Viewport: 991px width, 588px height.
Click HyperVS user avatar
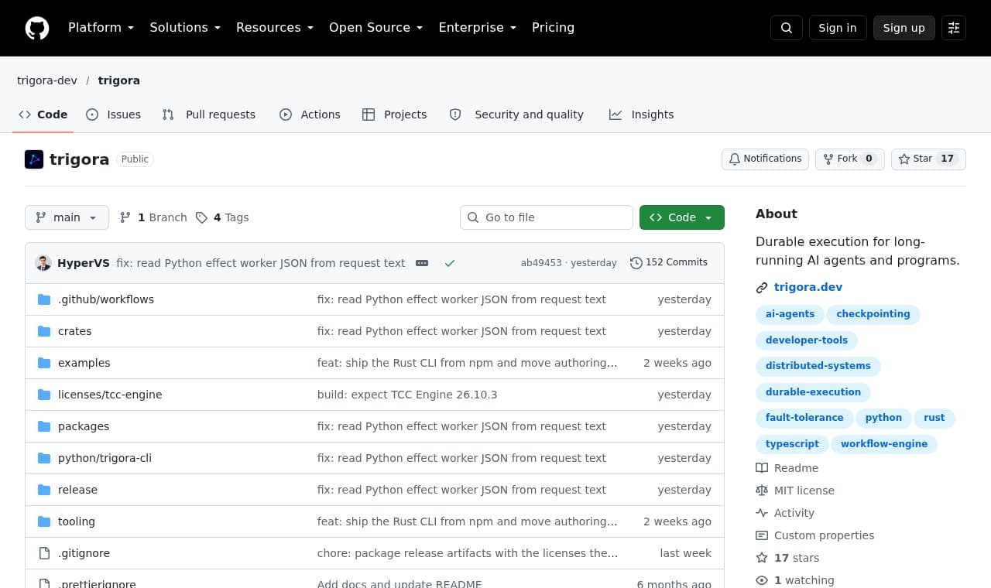point(43,263)
